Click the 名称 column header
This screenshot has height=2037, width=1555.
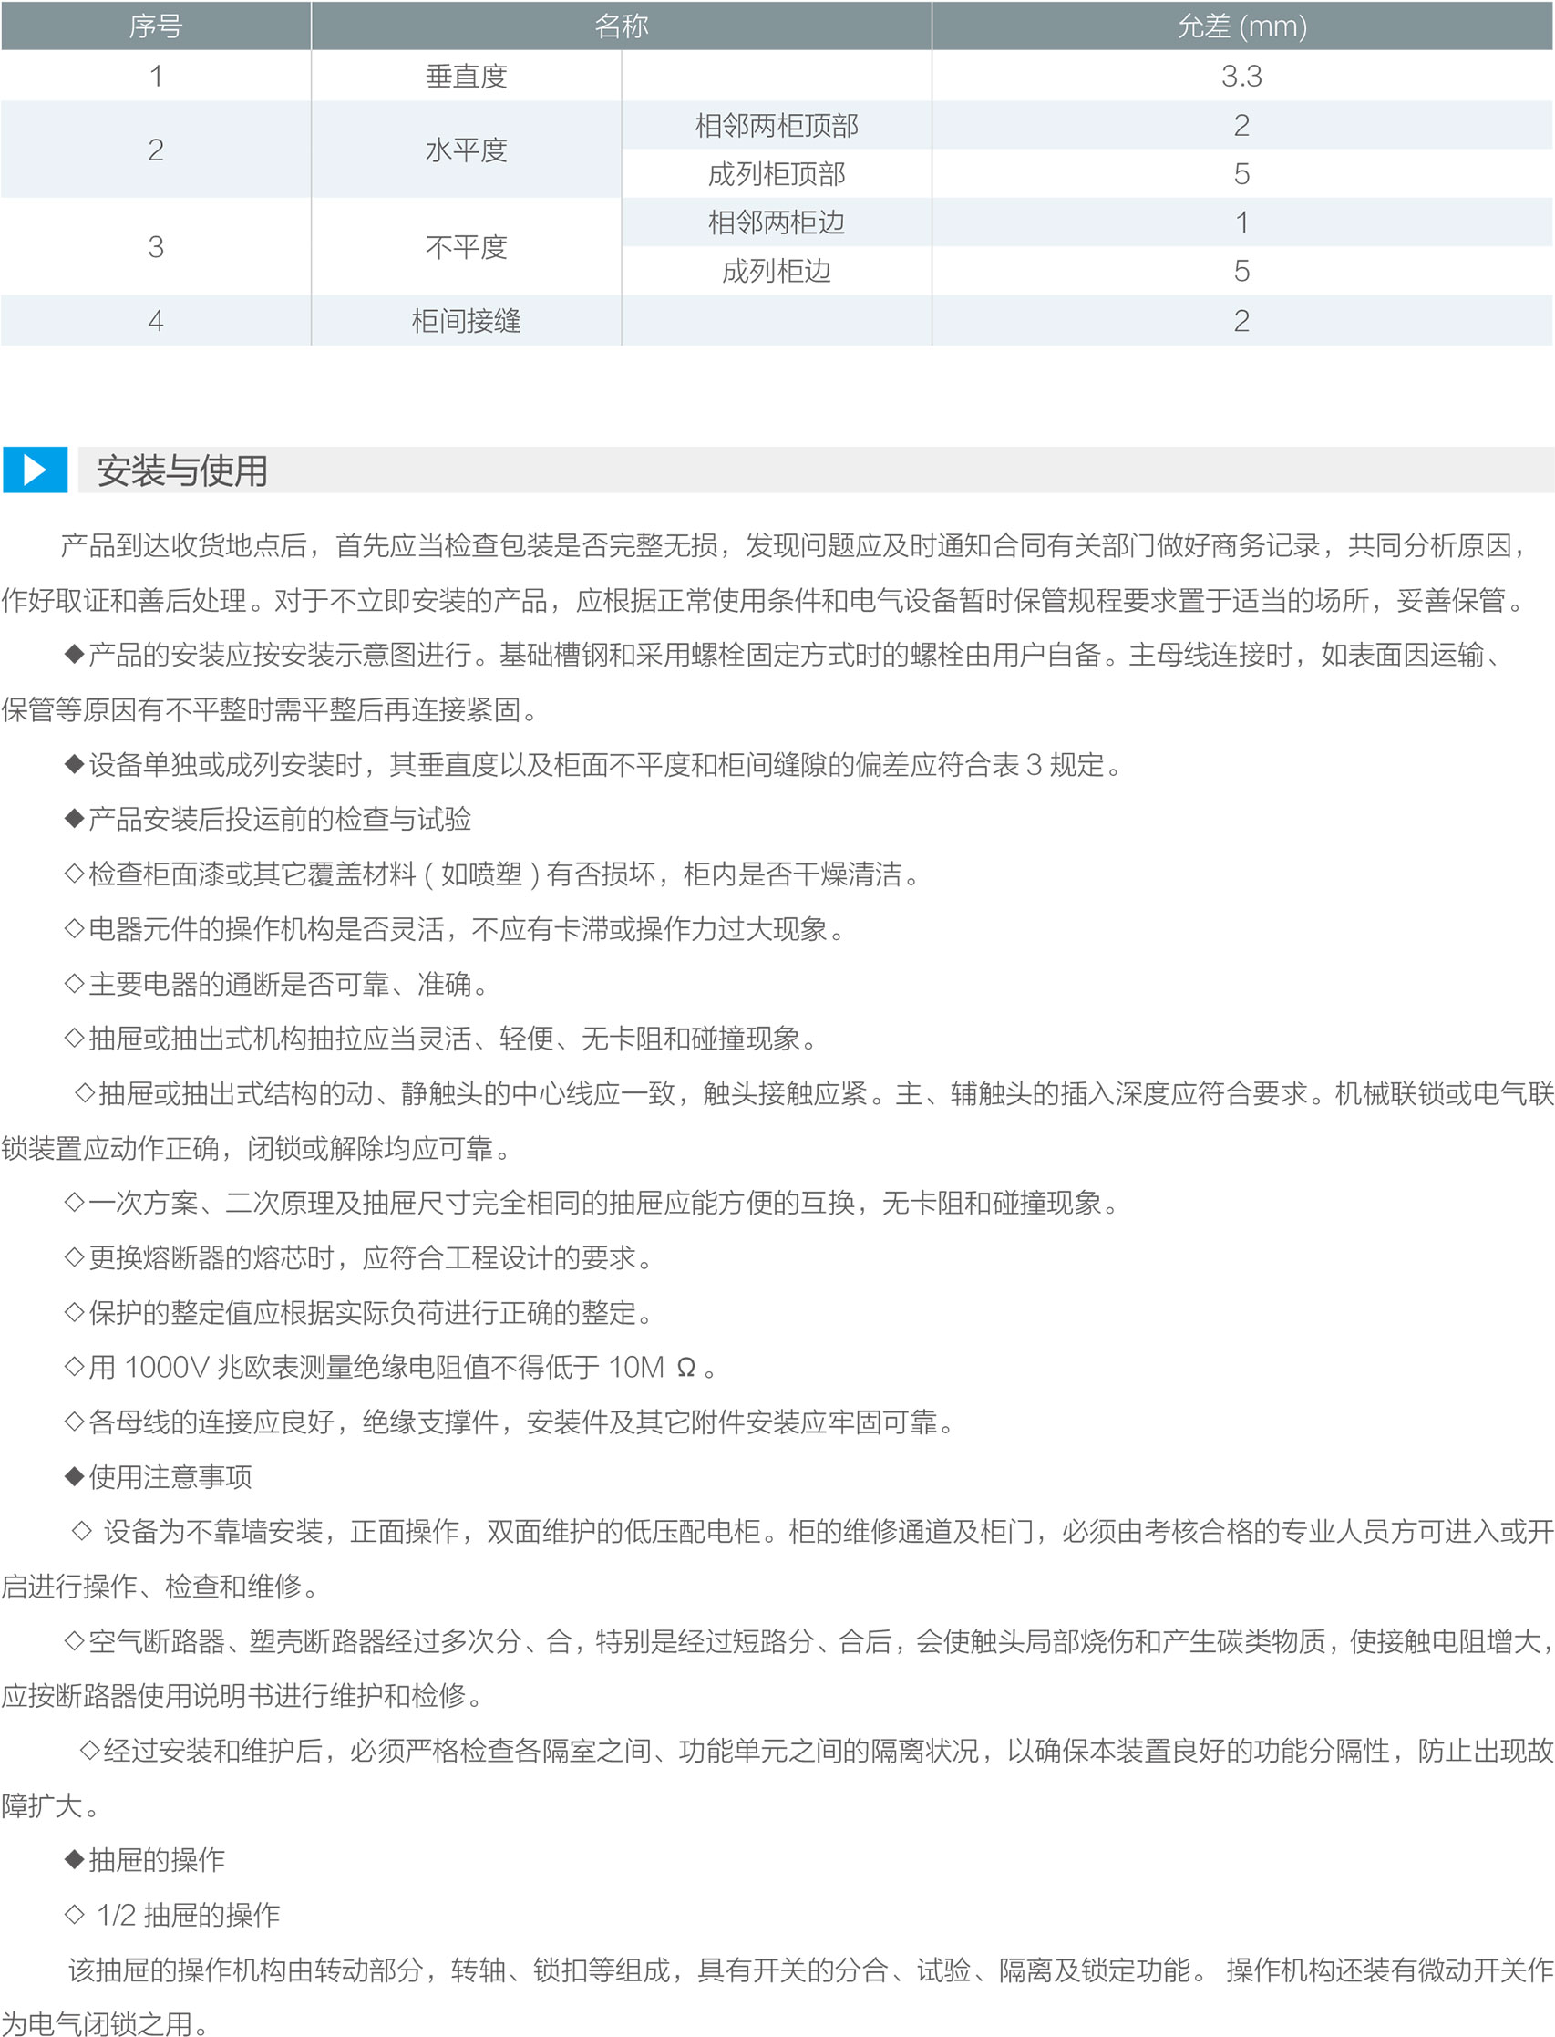tap(621, 26)
